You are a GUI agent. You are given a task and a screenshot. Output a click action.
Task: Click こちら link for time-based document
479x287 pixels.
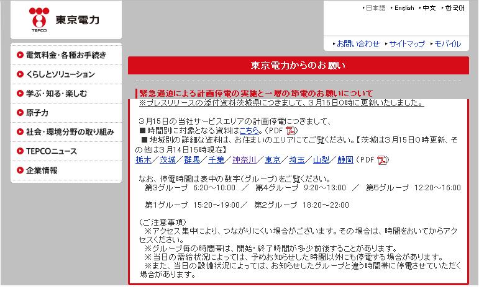point(249,130)
